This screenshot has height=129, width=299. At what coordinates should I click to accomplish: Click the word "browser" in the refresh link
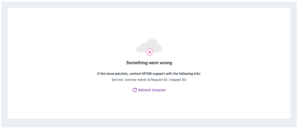click(159, 90)
